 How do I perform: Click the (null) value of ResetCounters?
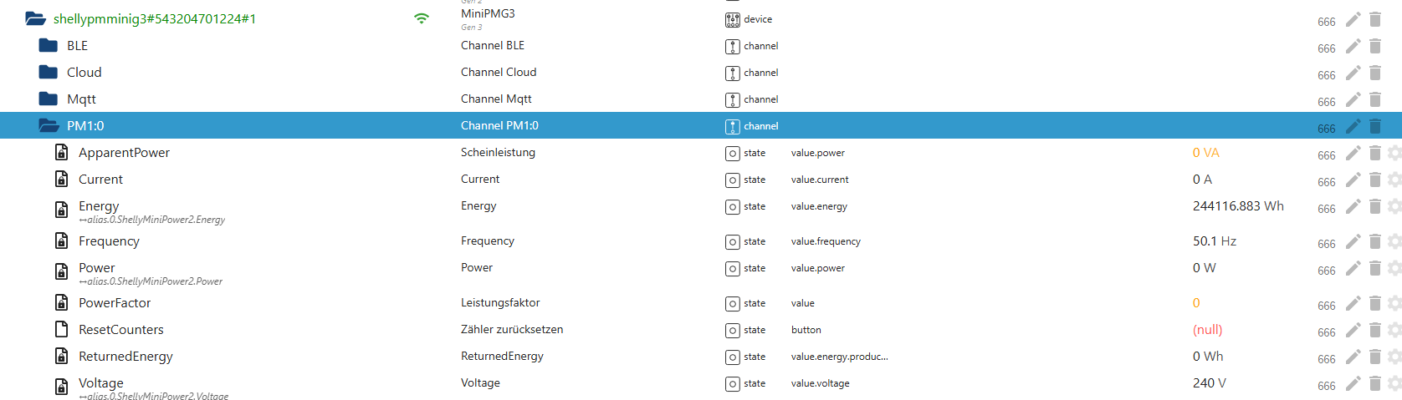tap(1207, 330)
